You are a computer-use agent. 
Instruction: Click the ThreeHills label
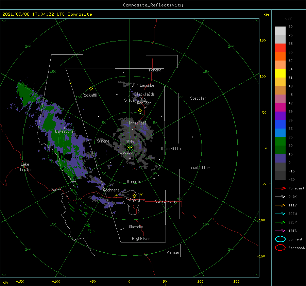(170, 149)
